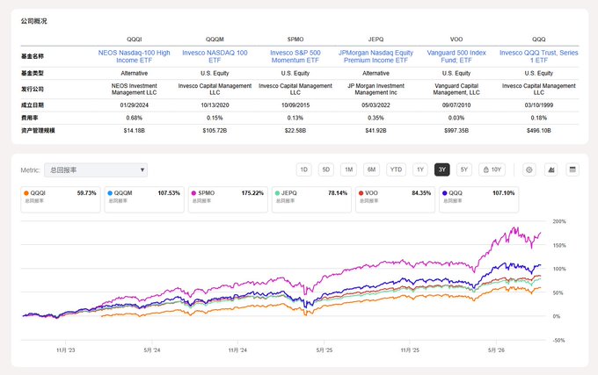Open Invesco NASDAQ 100 ETF link
The width and height of the screenshot is (598, 375).
point(215,56)
